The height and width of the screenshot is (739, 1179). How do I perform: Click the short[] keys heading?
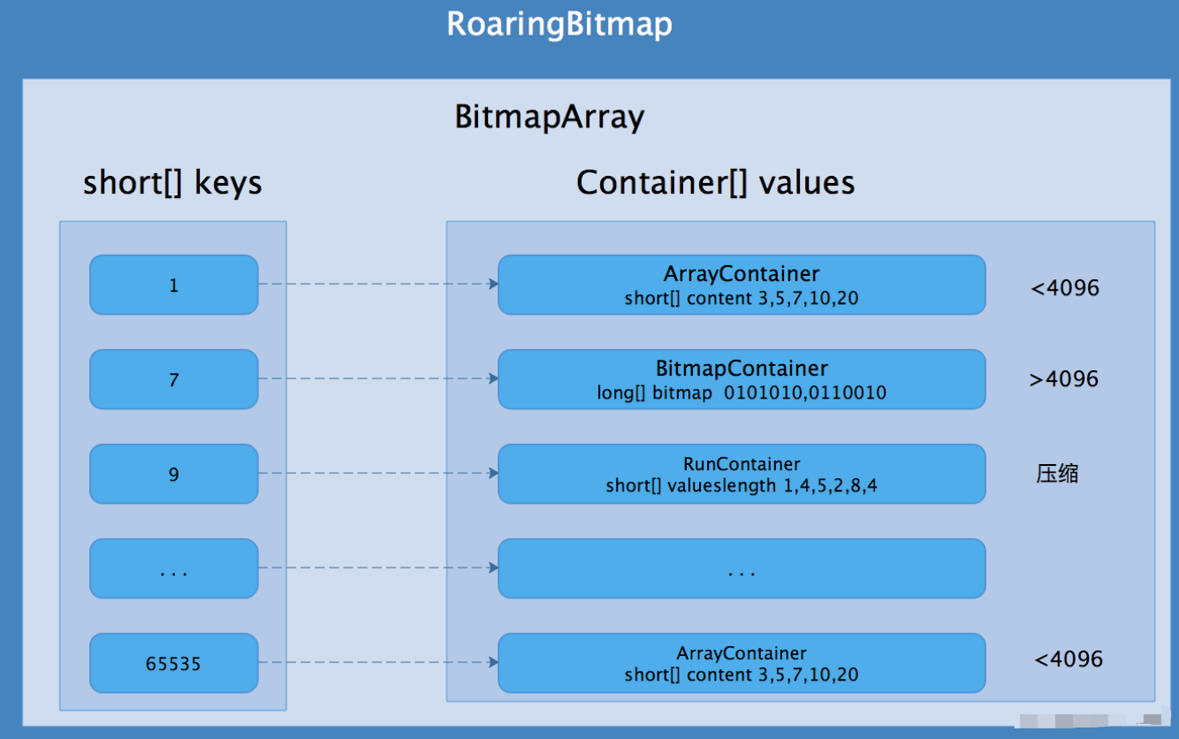click(x=172, y=183)
